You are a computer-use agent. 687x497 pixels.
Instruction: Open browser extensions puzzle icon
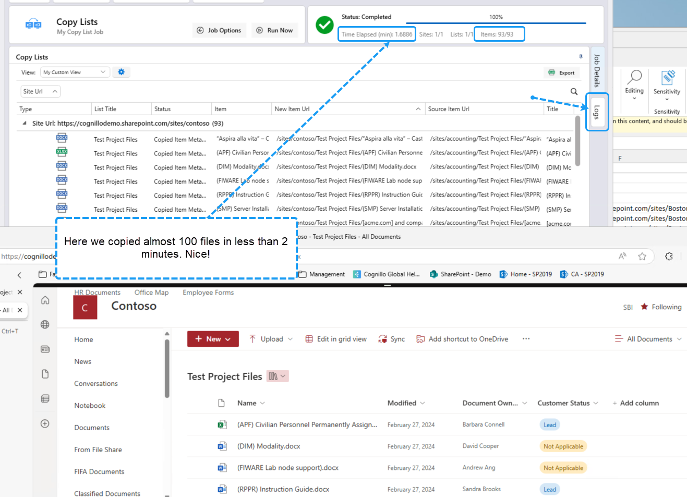point(669,256)
